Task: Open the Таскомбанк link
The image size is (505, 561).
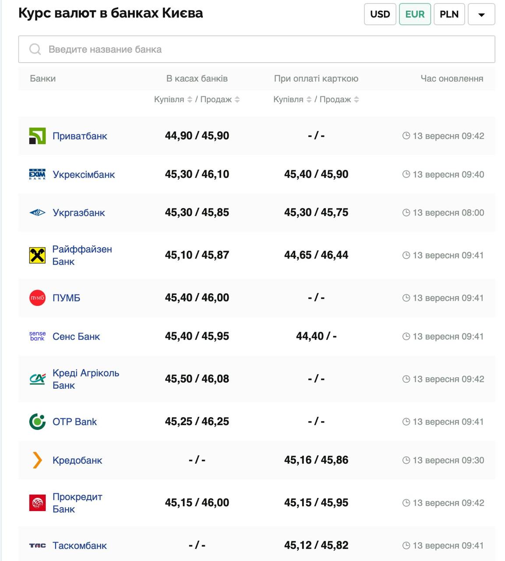Action: coord(80,546)
